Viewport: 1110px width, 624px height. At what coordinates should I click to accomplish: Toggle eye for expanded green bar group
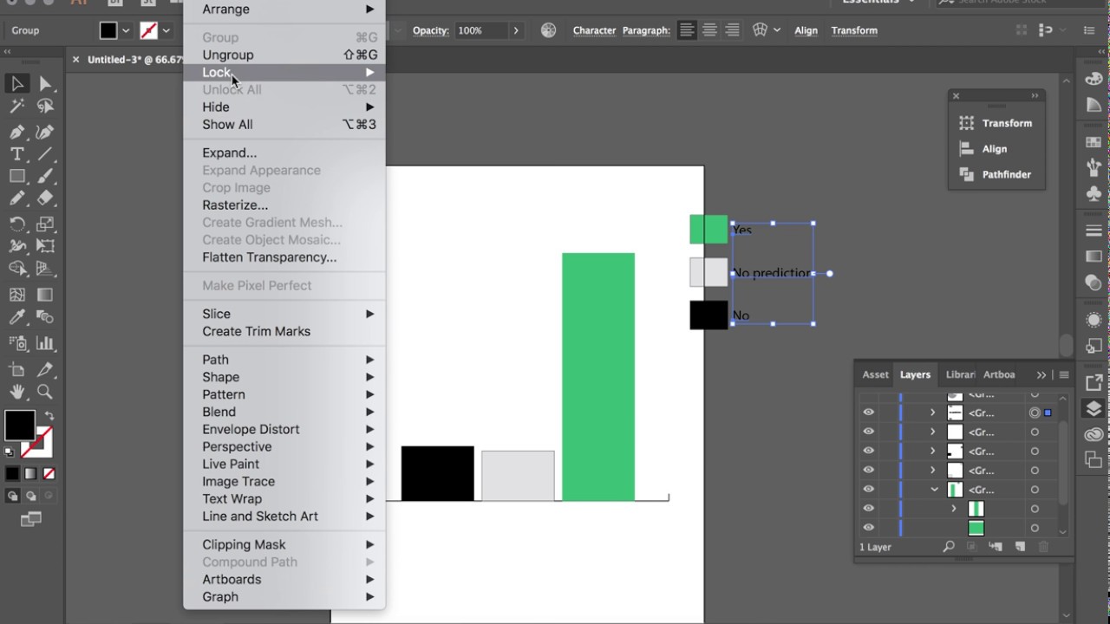tap(868, 490)
